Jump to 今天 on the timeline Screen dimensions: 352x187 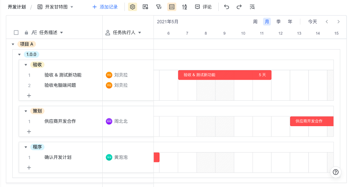(x=312, y=22)
